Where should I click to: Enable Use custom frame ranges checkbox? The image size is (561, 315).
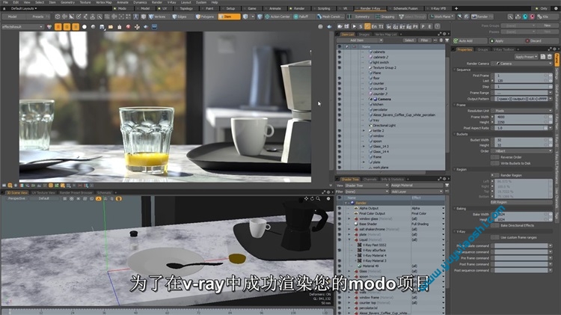(495, 237)
